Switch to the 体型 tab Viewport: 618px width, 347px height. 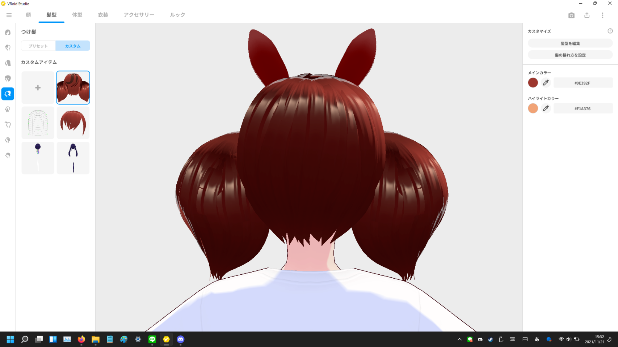(77, 15)
